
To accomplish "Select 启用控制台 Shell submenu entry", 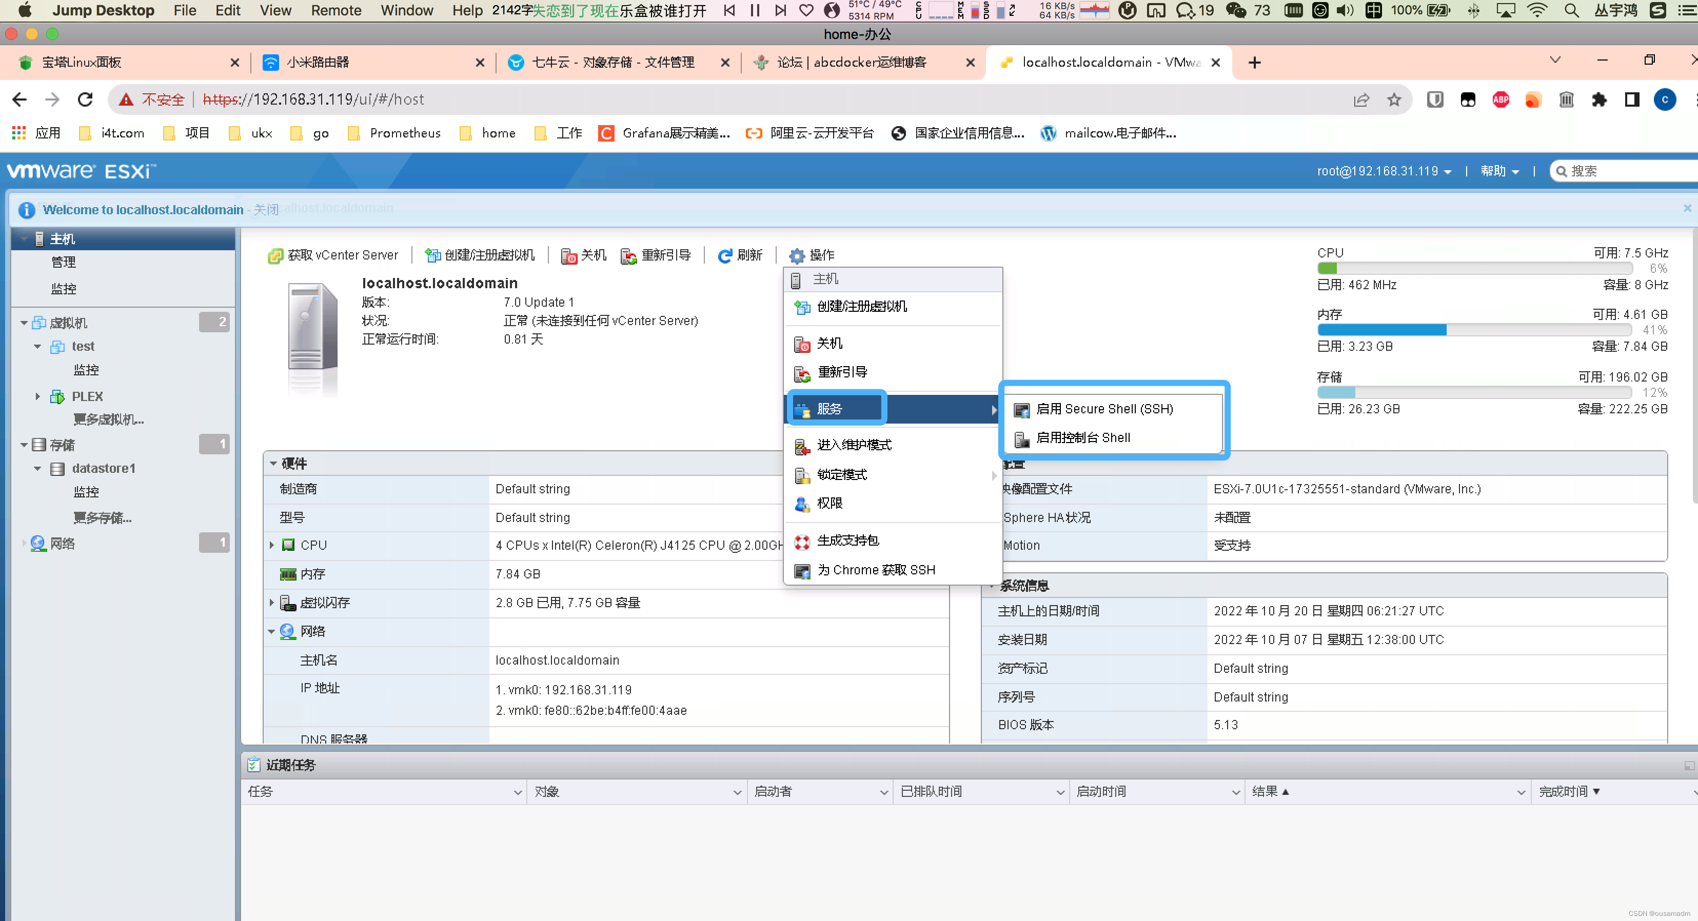I will coord(1082,438).
